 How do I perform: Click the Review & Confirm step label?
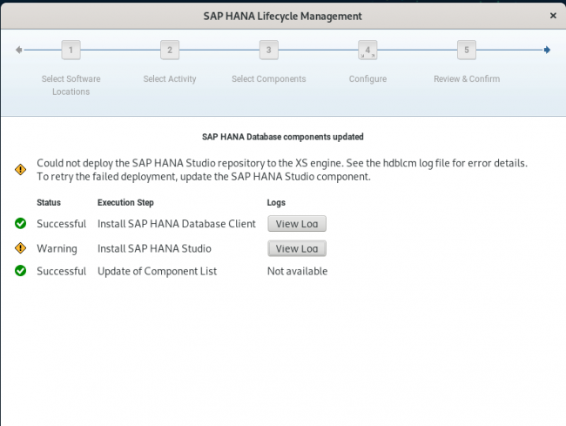(x=467, y=78)
